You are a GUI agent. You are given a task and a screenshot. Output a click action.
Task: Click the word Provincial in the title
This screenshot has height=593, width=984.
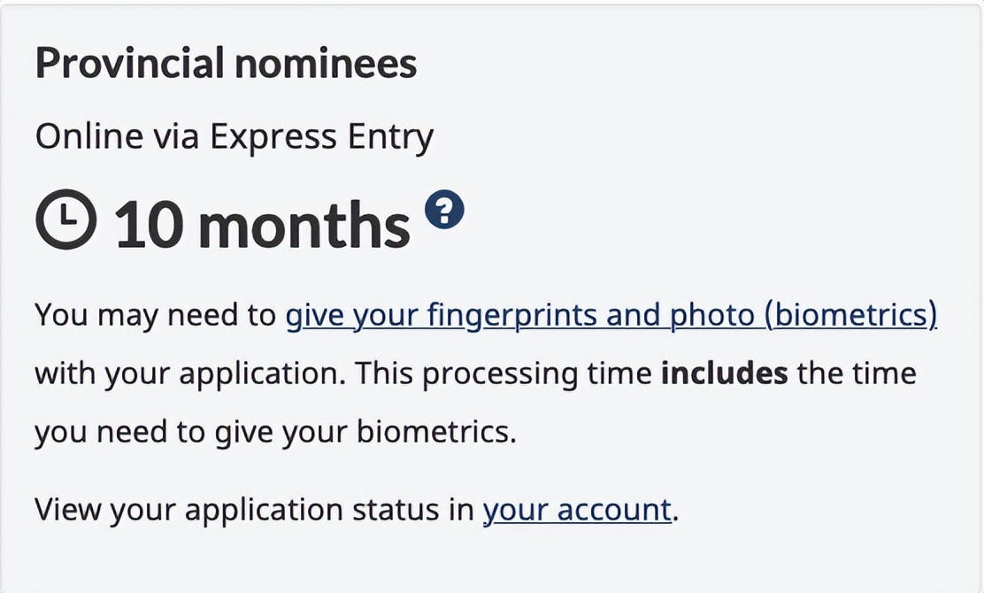click(x=129, y=63)
